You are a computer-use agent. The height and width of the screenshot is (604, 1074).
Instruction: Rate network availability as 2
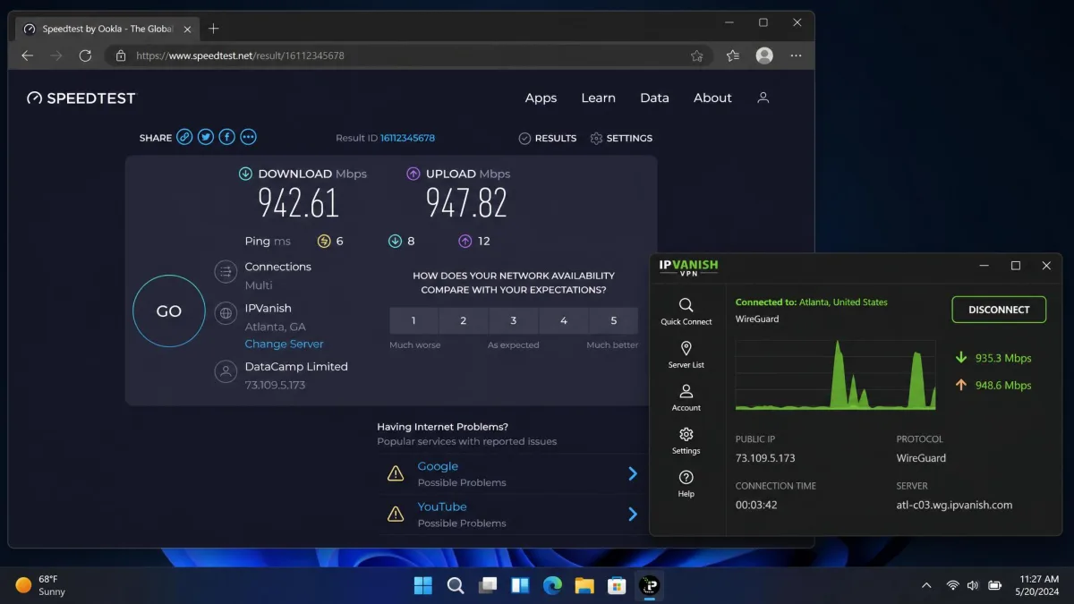pyautogui.click(x=464, y=320)
